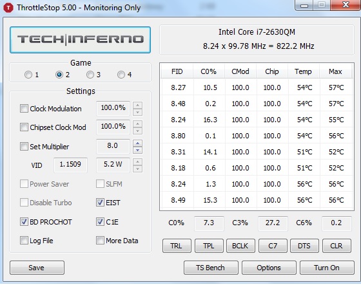Click the Max column header

(x=335, y=71)
